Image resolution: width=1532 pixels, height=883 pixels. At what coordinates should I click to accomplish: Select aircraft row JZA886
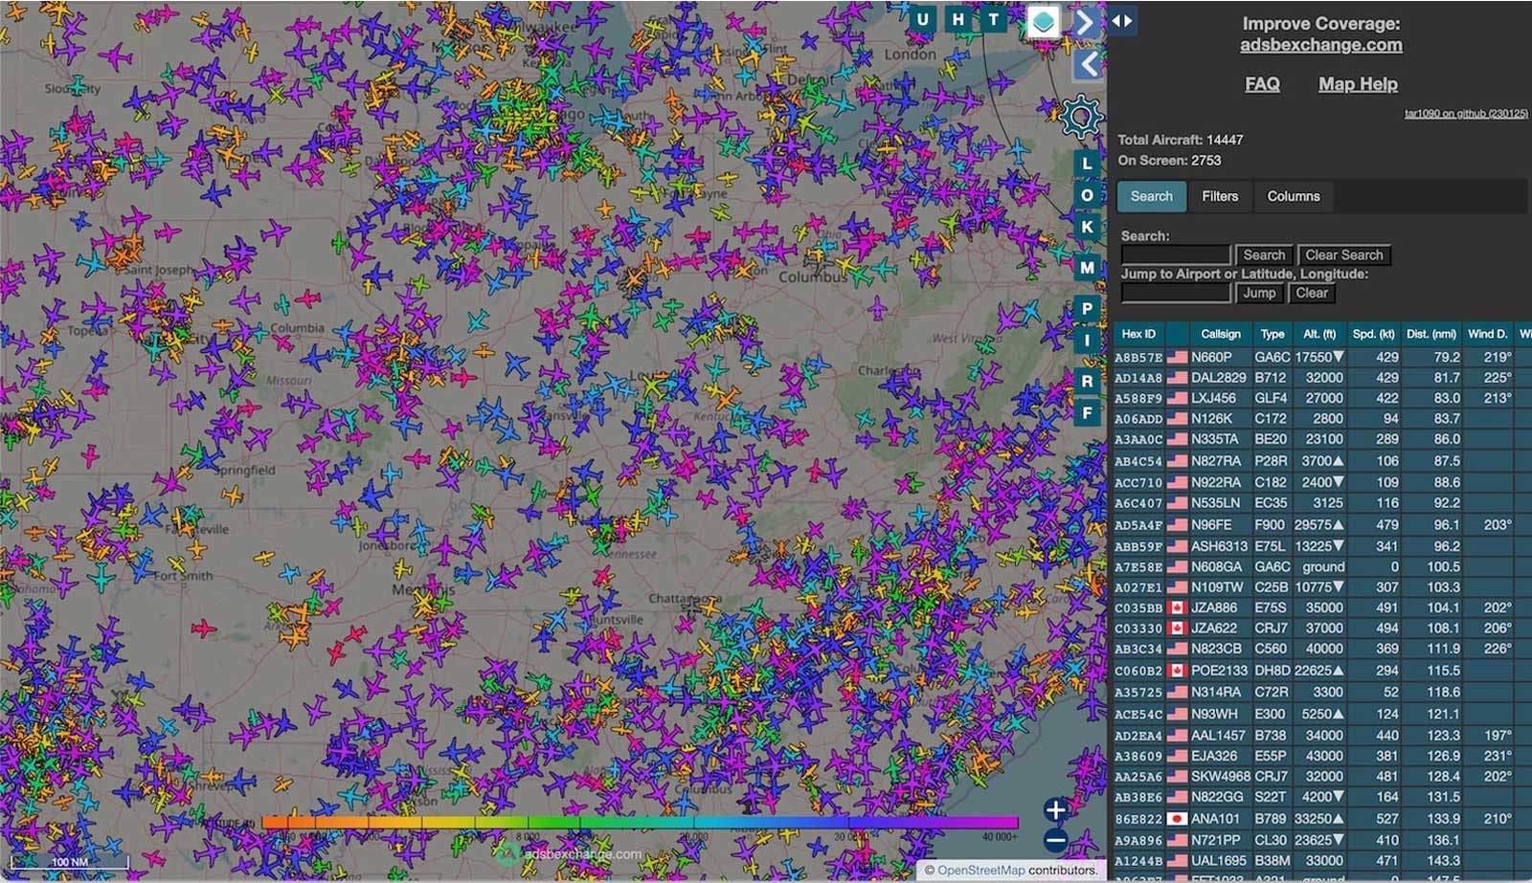(1322, 607)
